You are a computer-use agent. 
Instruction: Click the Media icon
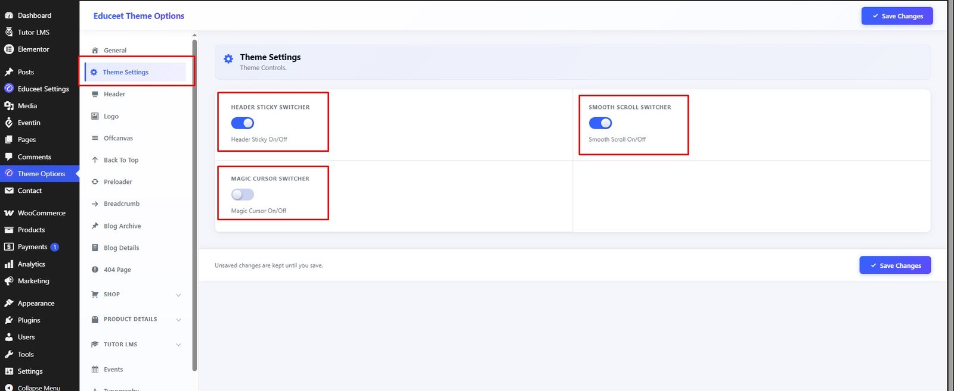tap(9, 106)
